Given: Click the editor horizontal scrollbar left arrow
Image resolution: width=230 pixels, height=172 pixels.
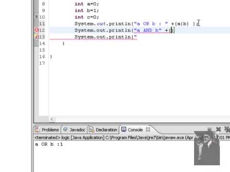Looking at the screenshot, I should point(52,119).
